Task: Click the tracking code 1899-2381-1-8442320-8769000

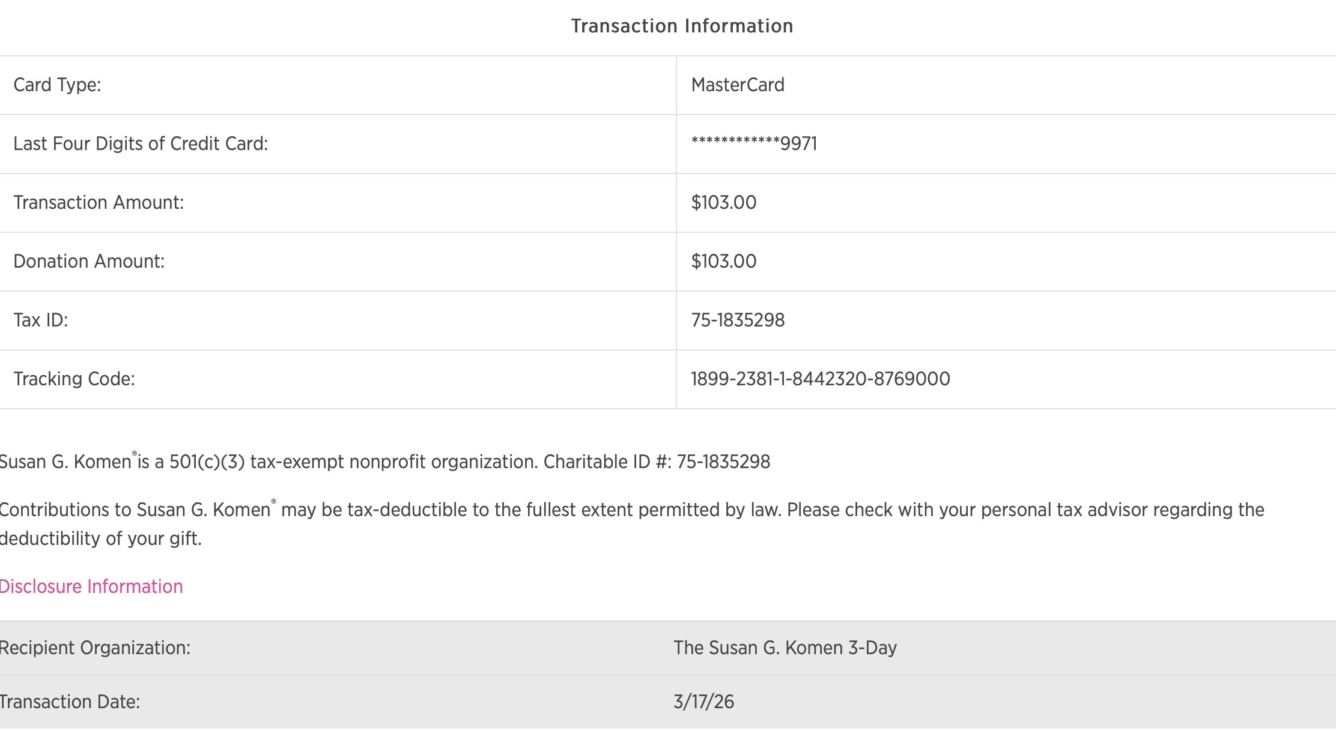Action: 820,379
